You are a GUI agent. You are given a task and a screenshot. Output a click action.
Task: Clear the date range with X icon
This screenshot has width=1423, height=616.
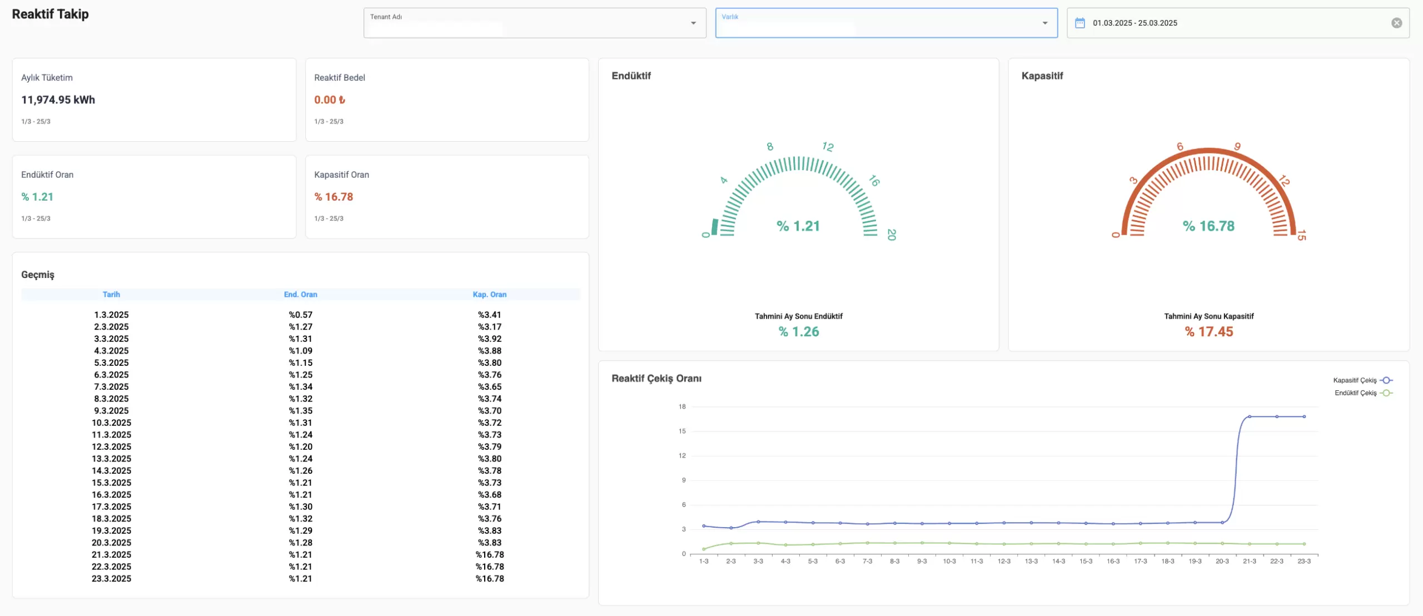1396,23
